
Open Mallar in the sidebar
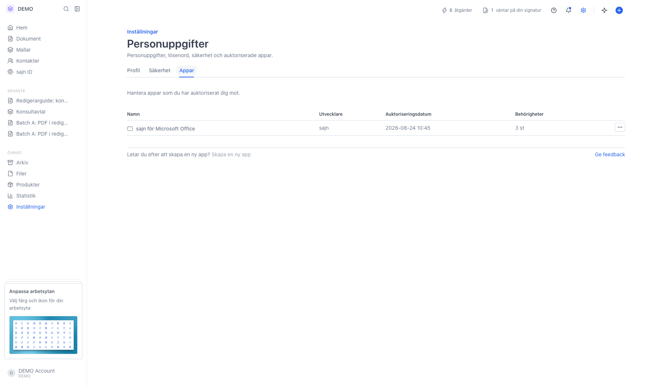tap(44, 50)
